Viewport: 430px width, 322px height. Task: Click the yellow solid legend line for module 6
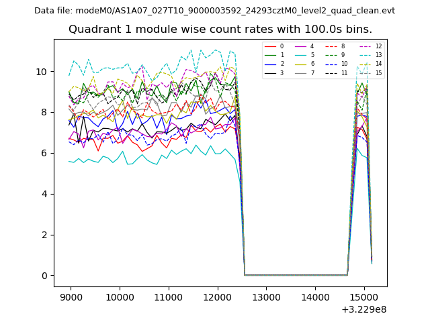click(300, 64)
